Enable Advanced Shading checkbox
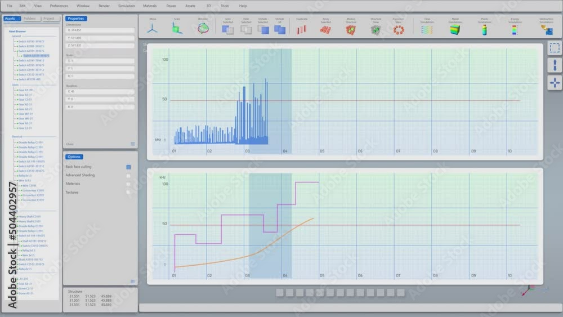The height and width of the screenshot is (317, 563). point(128,176)
